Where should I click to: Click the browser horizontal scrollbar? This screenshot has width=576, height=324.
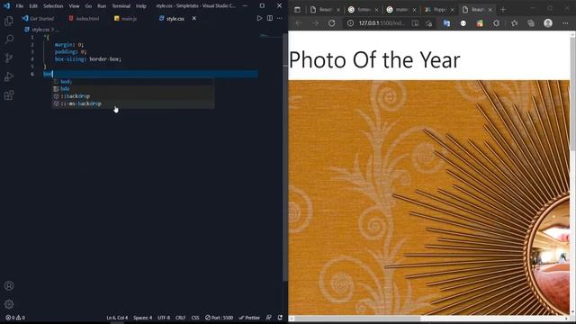pyautogui.click(x=357, y=319)
